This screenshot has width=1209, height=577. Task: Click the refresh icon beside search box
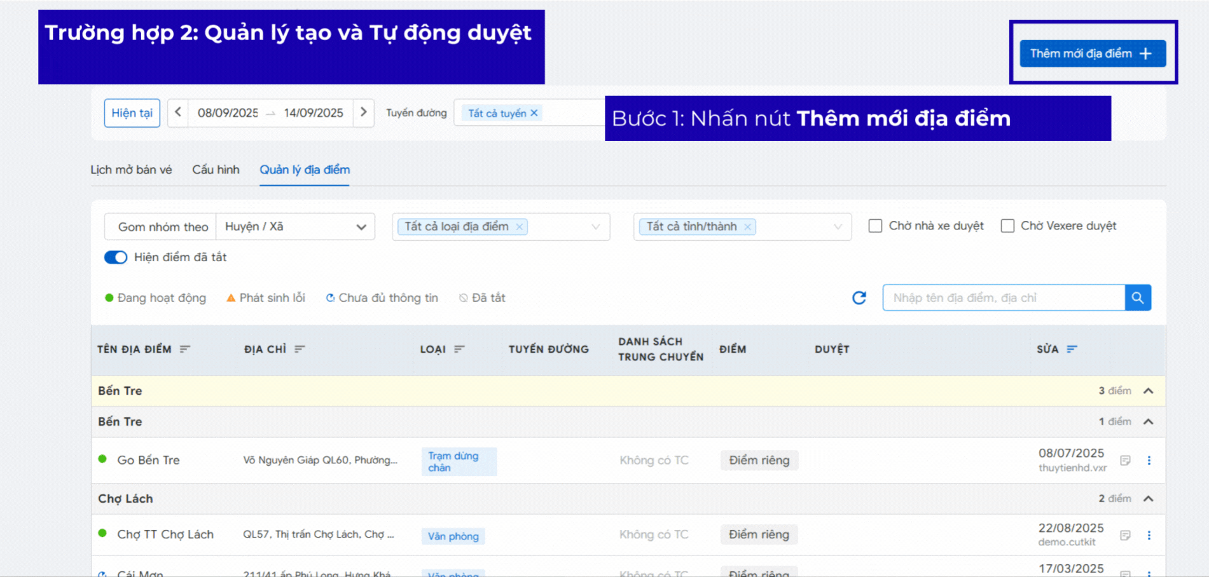click(x=859, y=298)
